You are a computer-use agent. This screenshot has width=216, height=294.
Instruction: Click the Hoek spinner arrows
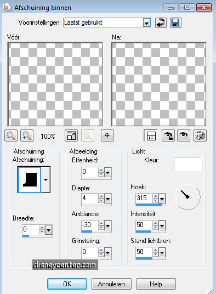(x=156, y=199)
